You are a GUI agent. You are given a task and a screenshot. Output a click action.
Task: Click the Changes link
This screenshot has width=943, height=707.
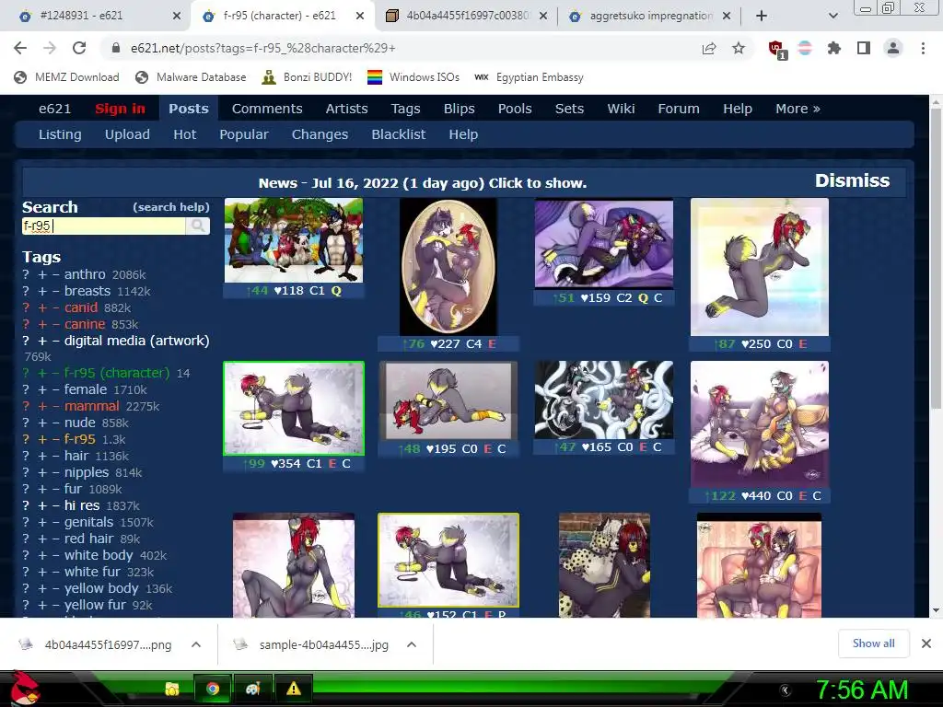click(x=320, y=134)
